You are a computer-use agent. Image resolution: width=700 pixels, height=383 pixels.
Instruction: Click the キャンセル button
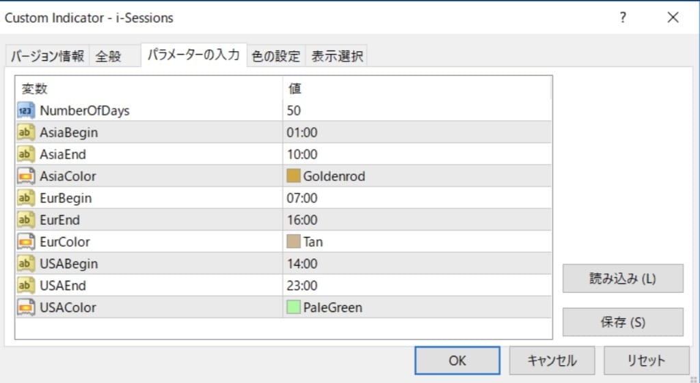click(x=552, y=360)
